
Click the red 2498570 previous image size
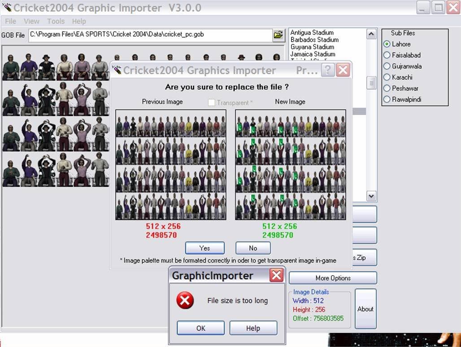[161, 235]
